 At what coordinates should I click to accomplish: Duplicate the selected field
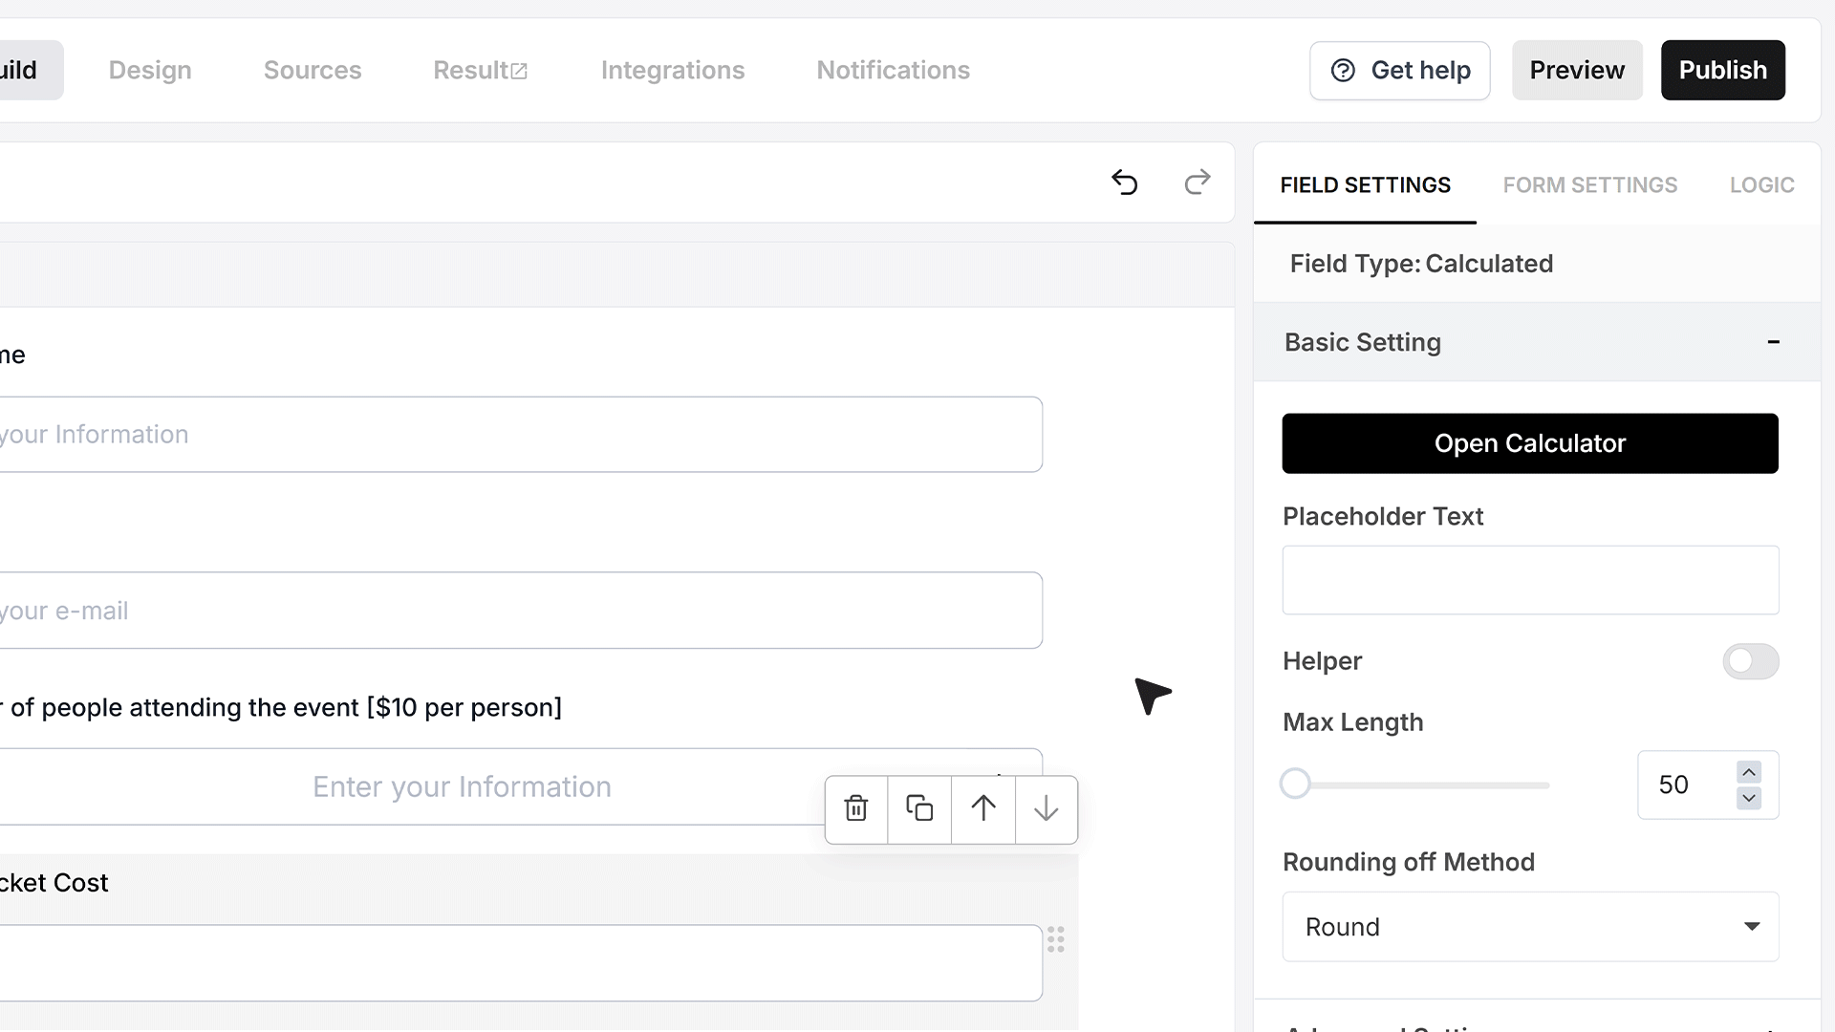919,808
